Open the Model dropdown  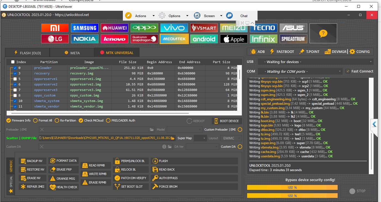pos(185,130)
